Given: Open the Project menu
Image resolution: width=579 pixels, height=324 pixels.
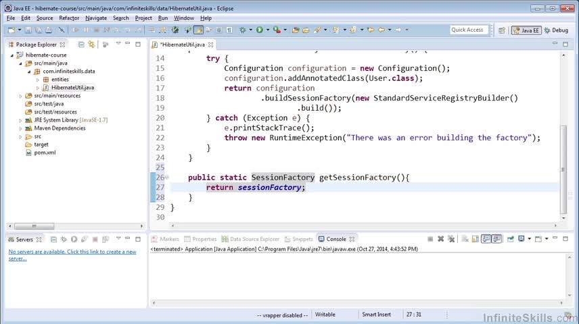Looking at the screenshot, I should click(143, 18).
